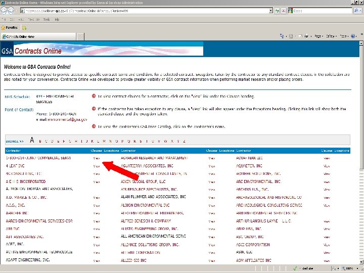Click in the Google search box
This screenshot has height=273, width=364.
(x=323, y=11)
